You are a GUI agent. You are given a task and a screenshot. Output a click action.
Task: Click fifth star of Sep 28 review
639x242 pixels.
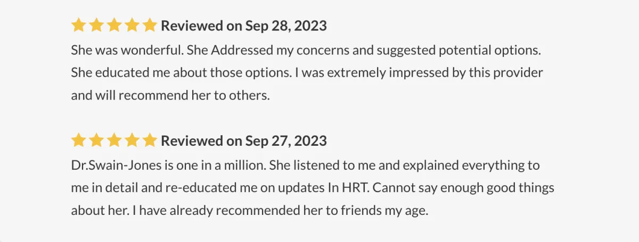tap(150, 25)
